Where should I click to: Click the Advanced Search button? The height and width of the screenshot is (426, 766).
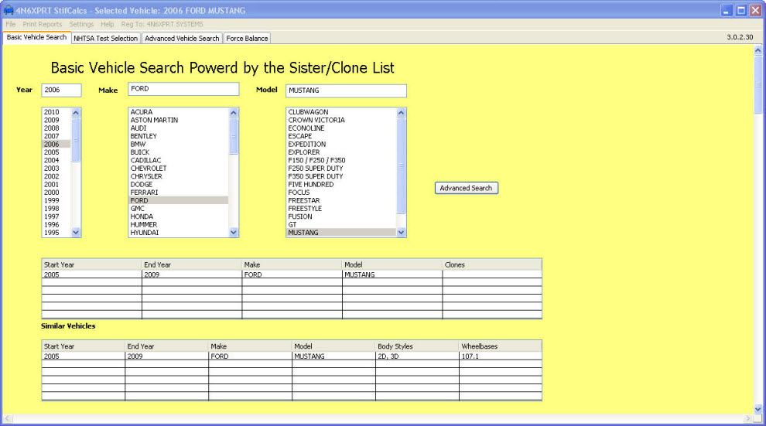[466, 188]
